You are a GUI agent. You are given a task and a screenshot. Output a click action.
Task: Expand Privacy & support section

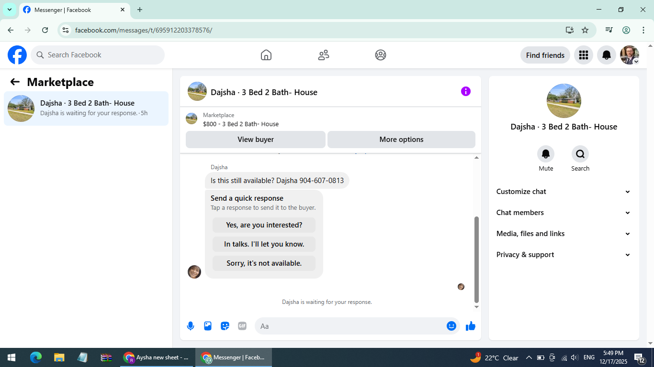(564, 255)
